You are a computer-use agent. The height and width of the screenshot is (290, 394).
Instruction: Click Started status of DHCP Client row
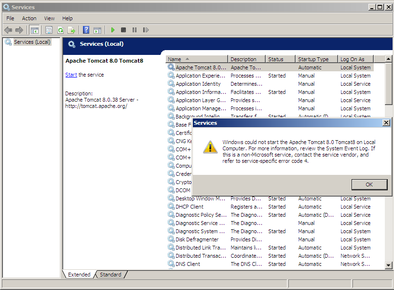click(277, 207)
